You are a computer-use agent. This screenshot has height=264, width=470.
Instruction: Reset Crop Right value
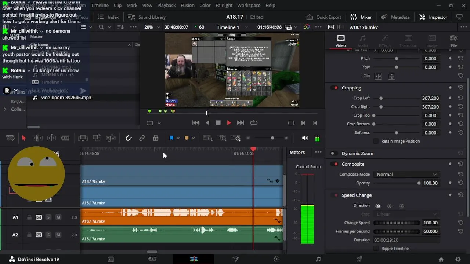(460, 107)
